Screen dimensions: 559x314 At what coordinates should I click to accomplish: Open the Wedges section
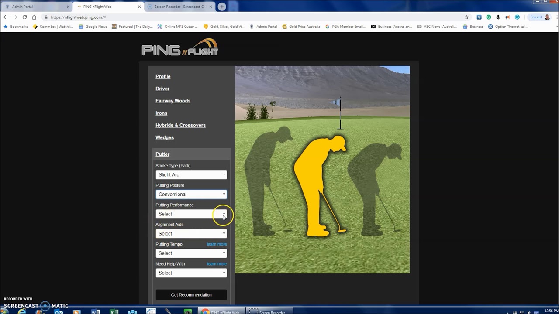coord(165,137)
